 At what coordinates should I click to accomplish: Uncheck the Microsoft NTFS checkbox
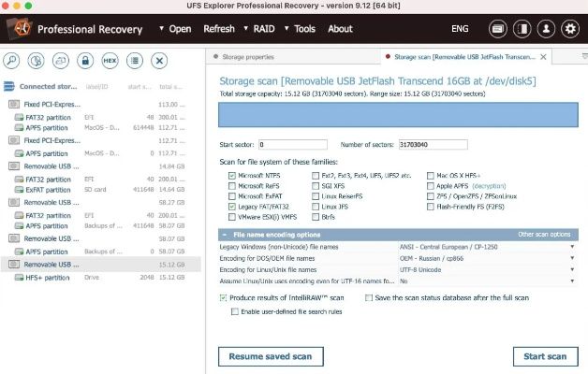232,176
